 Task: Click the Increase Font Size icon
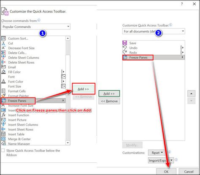tap(3, 105)
